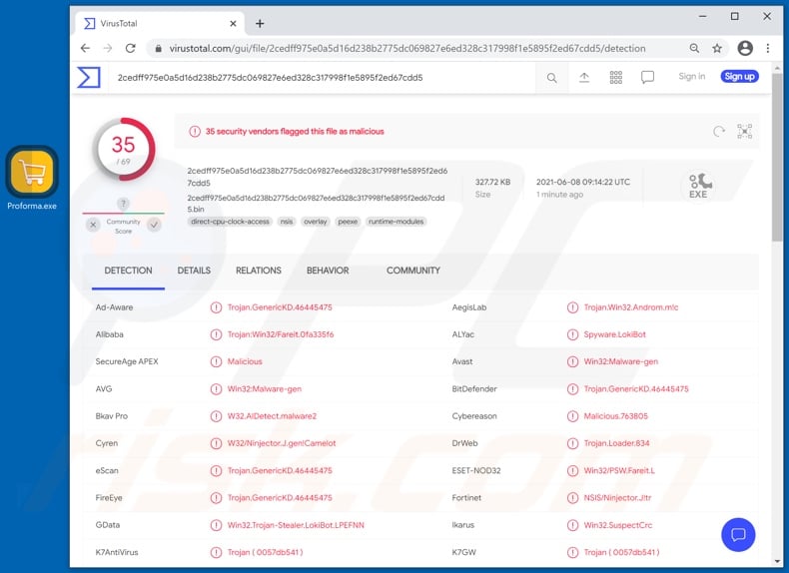Screen dimensions: 789x573
Task: Open the similar files graph icon
Action: coord(745,132)
